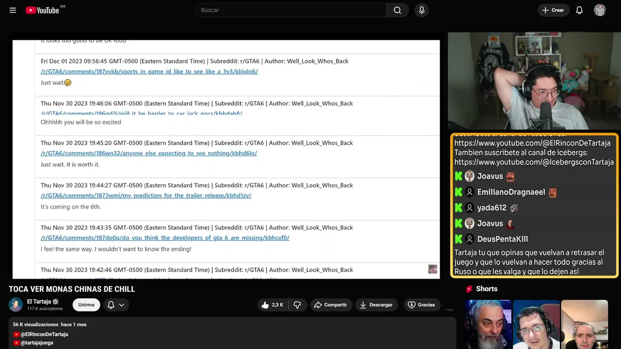
Task: Click El Tartaja's channel avatar
Action: pos(16,304)
